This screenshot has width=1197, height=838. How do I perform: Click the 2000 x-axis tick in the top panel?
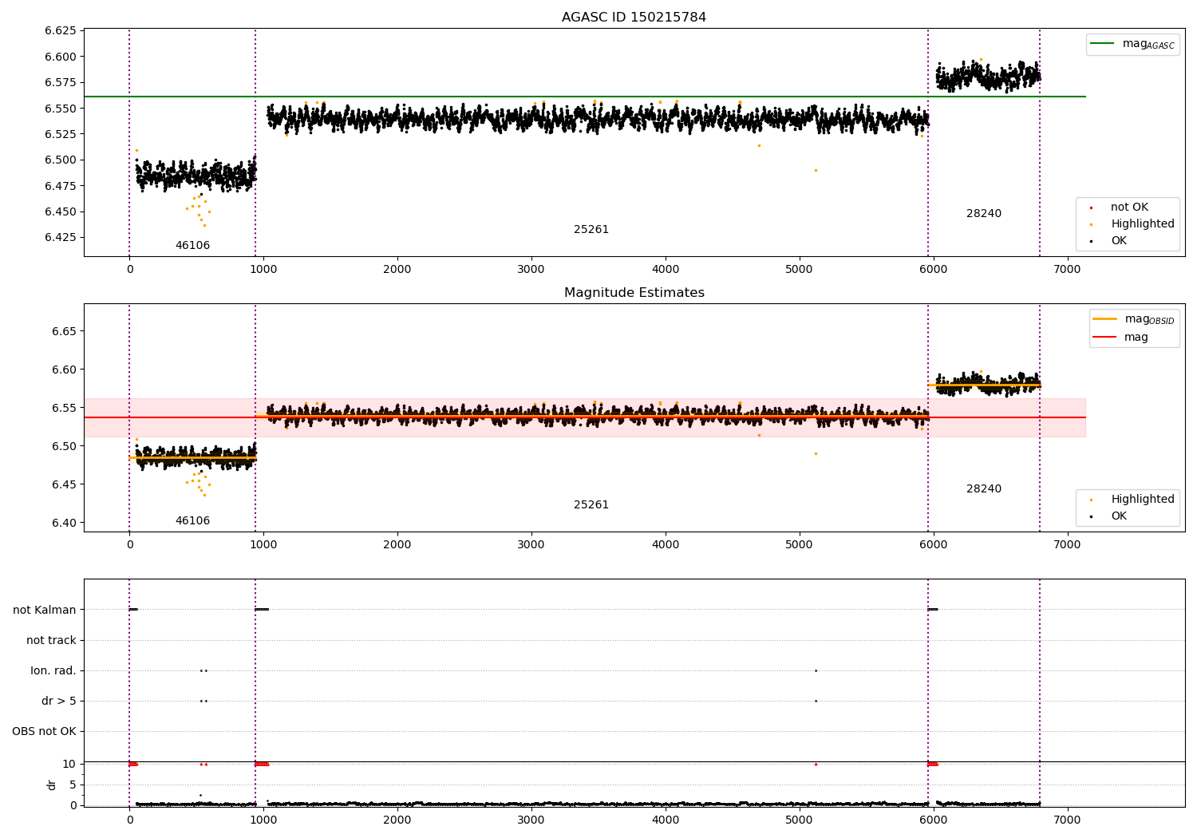pyautogui.click(x=397, y=270)
